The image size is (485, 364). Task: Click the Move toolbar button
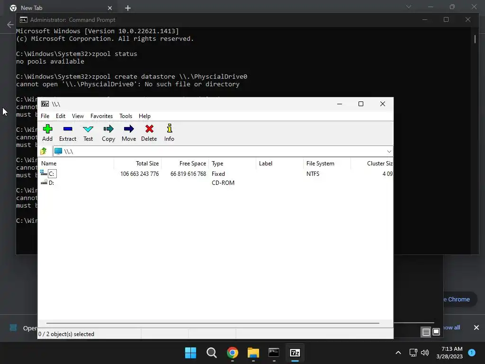pyautogui.click(x=129, y=133)
